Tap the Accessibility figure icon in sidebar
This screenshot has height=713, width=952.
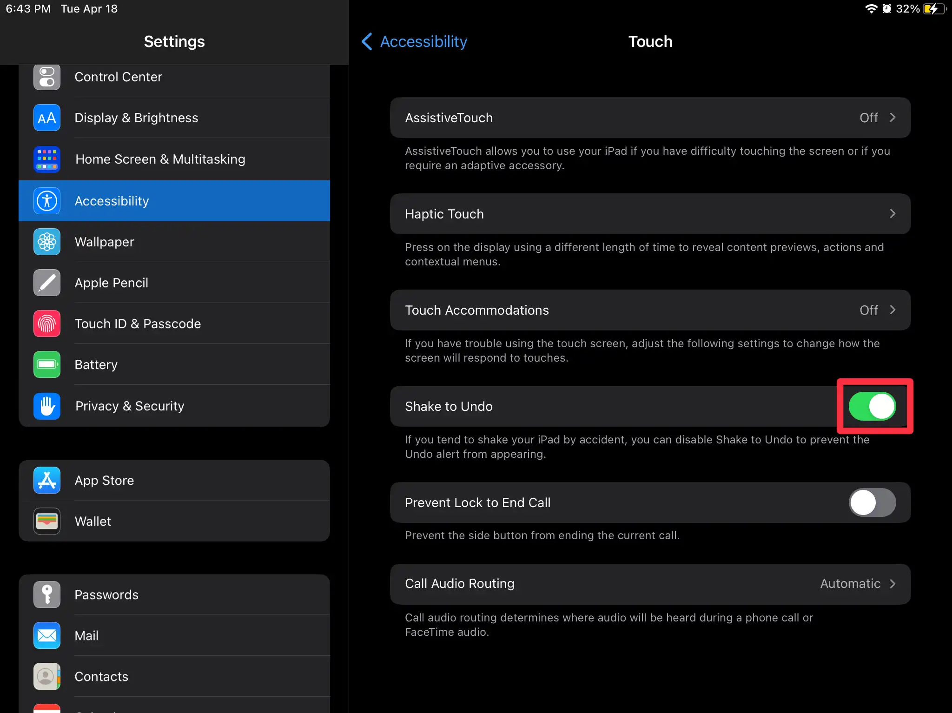point(47,201)
